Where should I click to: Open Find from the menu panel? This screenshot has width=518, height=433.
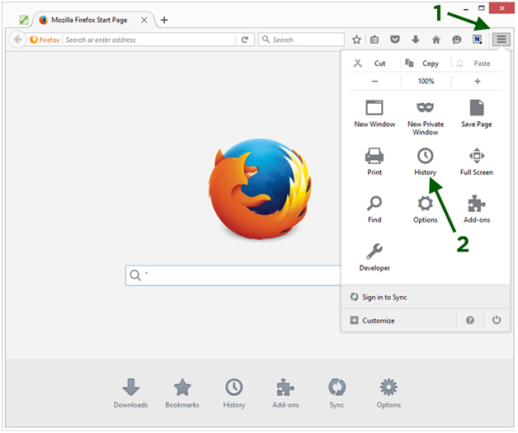pos(374,209)
